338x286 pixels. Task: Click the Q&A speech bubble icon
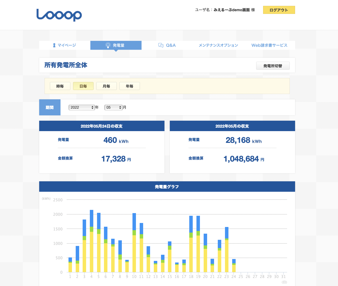click(x=161, y=45)
